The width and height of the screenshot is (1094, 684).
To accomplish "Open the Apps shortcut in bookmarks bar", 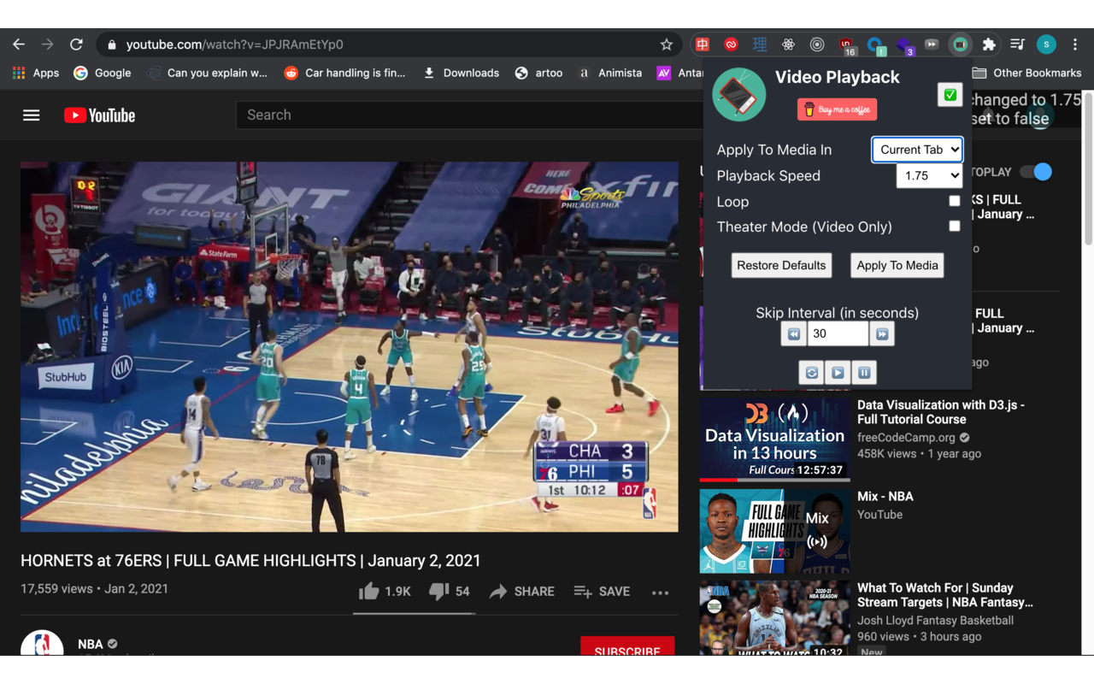I will (35, 73).
